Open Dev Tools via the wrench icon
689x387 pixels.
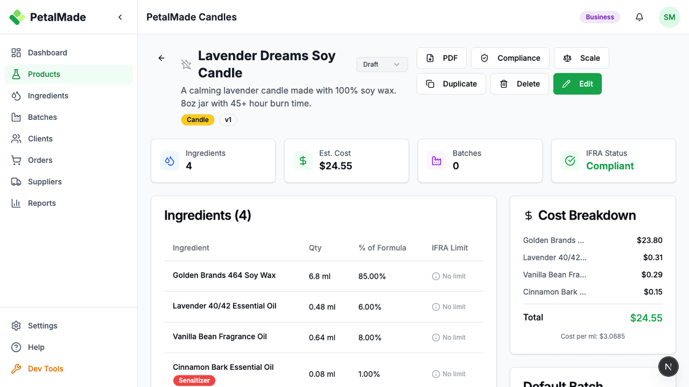tap(17, 369)
